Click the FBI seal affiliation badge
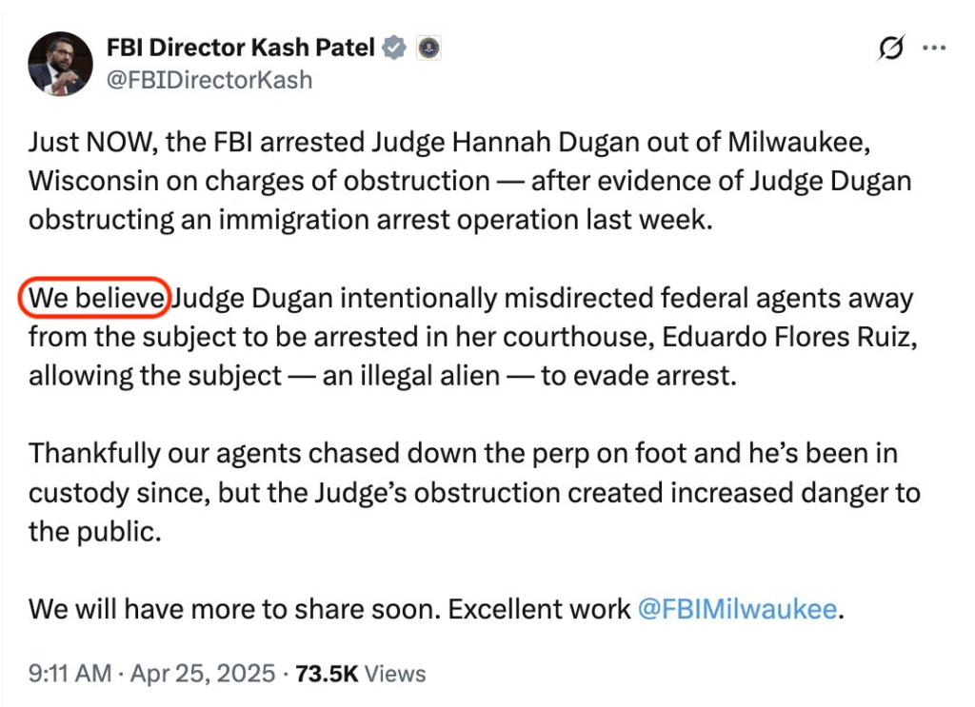Screen dimensions: 975x707 tap(428, 48)
